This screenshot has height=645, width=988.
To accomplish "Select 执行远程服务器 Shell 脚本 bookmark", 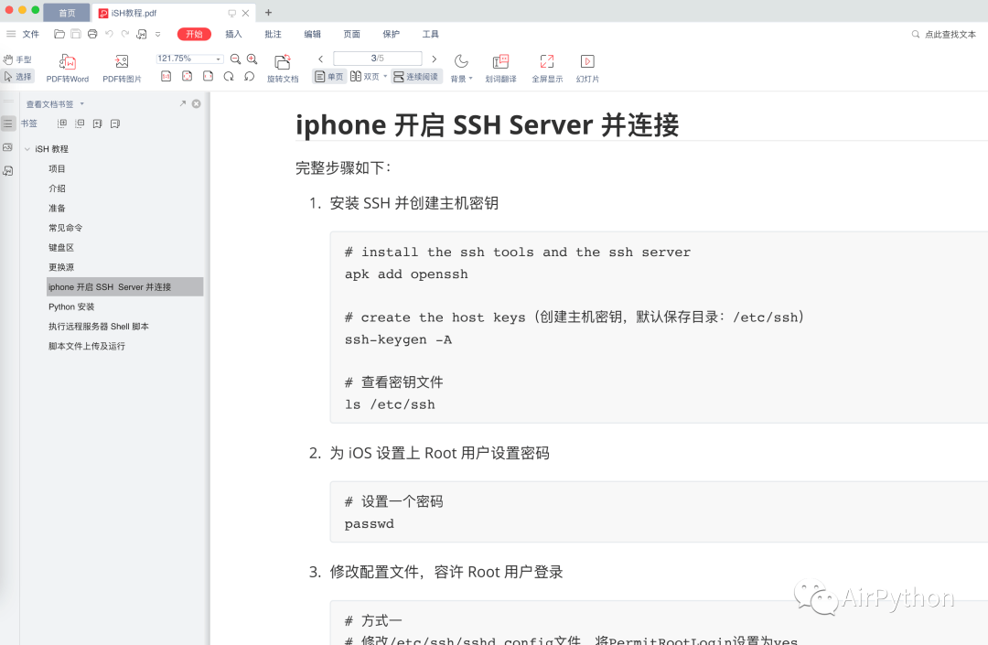I will point(98,327).
